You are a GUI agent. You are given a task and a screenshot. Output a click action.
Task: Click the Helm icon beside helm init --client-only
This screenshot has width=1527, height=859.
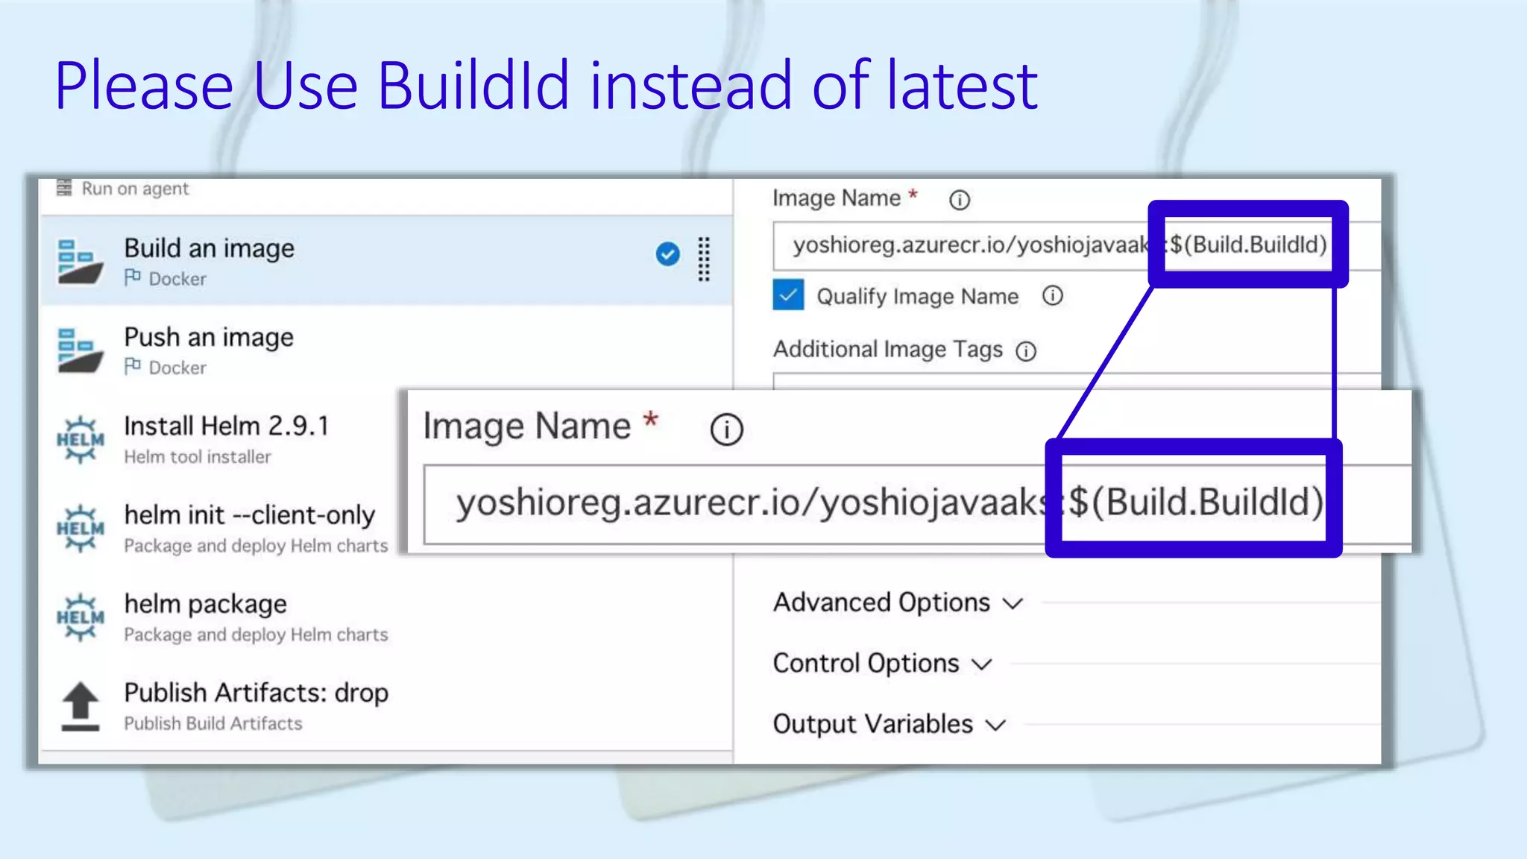(80, 529)
